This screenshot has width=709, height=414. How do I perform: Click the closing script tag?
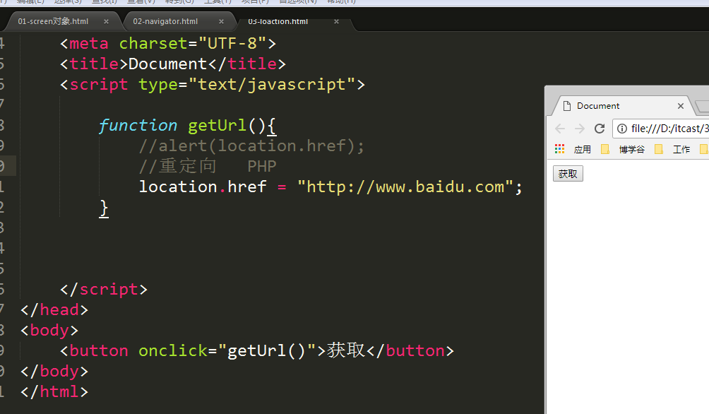point(104,289)
